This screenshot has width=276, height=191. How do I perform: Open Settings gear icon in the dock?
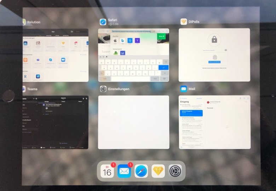[x=175, y=171]
